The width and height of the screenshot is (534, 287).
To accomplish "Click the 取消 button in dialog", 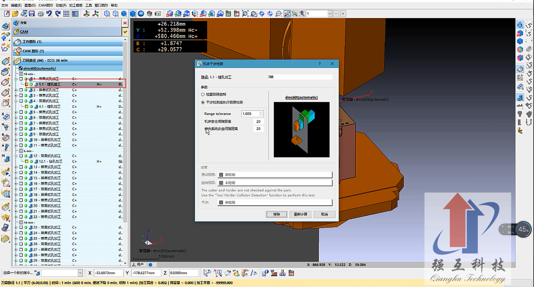I will (x=324, y=214).
